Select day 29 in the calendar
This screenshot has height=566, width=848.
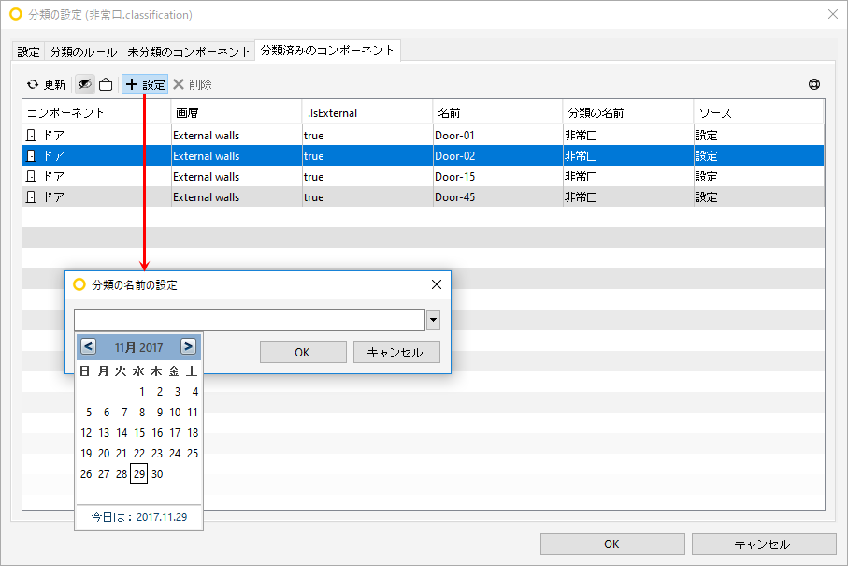(x=139, y=473)
